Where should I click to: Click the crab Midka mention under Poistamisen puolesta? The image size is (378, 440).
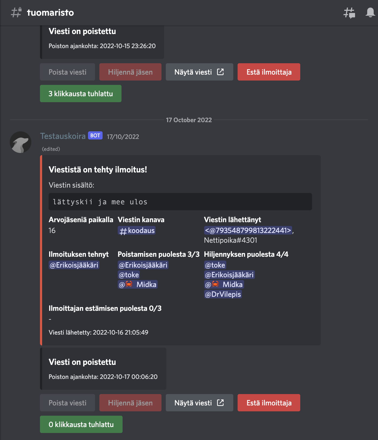pyautogui.click(x=138, y=285)
